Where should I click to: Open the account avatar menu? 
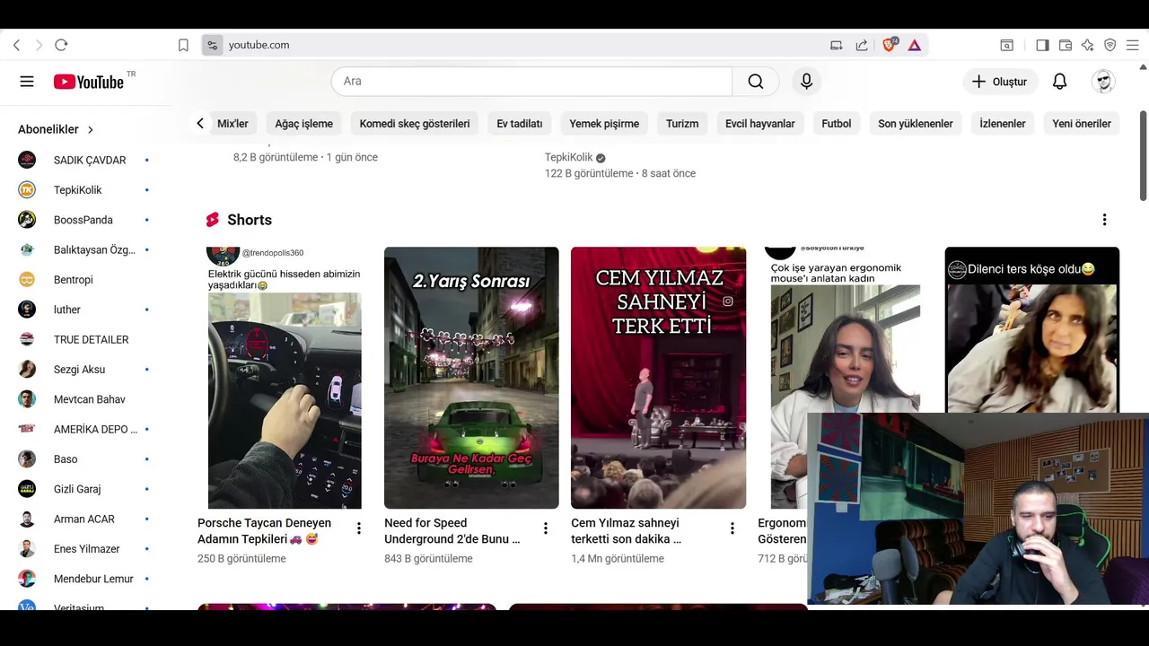(1103, 82)
